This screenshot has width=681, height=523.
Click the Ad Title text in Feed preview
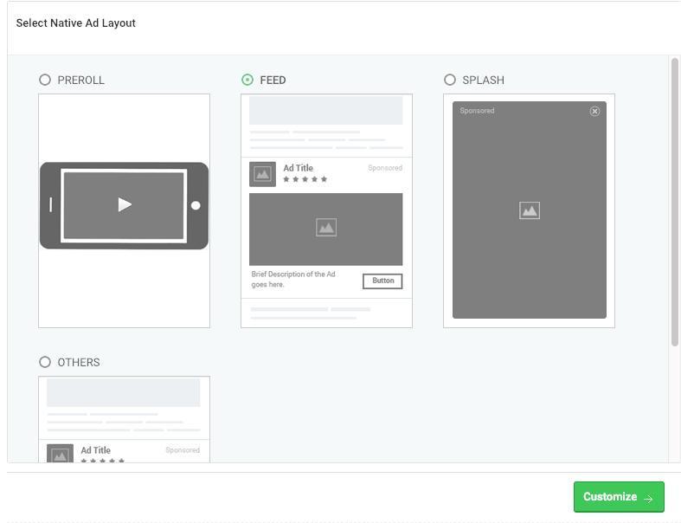click(x=298, y=168)
